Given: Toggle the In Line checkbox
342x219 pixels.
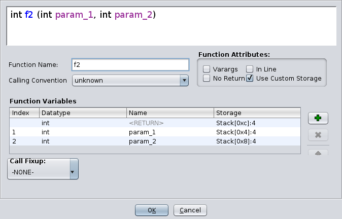Looking at the screenshot, I should (250, 69).
